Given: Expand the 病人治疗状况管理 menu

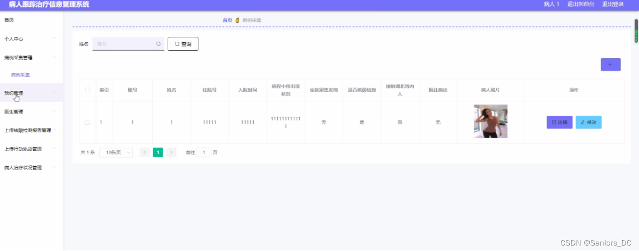Looking at the screenshot, I should pyautogui.click(x=31, y=168).
